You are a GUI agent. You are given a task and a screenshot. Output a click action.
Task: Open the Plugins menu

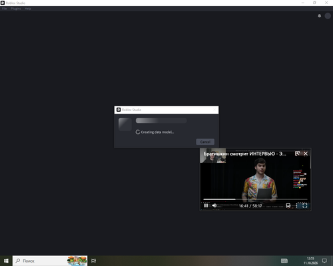click(16, 9)
